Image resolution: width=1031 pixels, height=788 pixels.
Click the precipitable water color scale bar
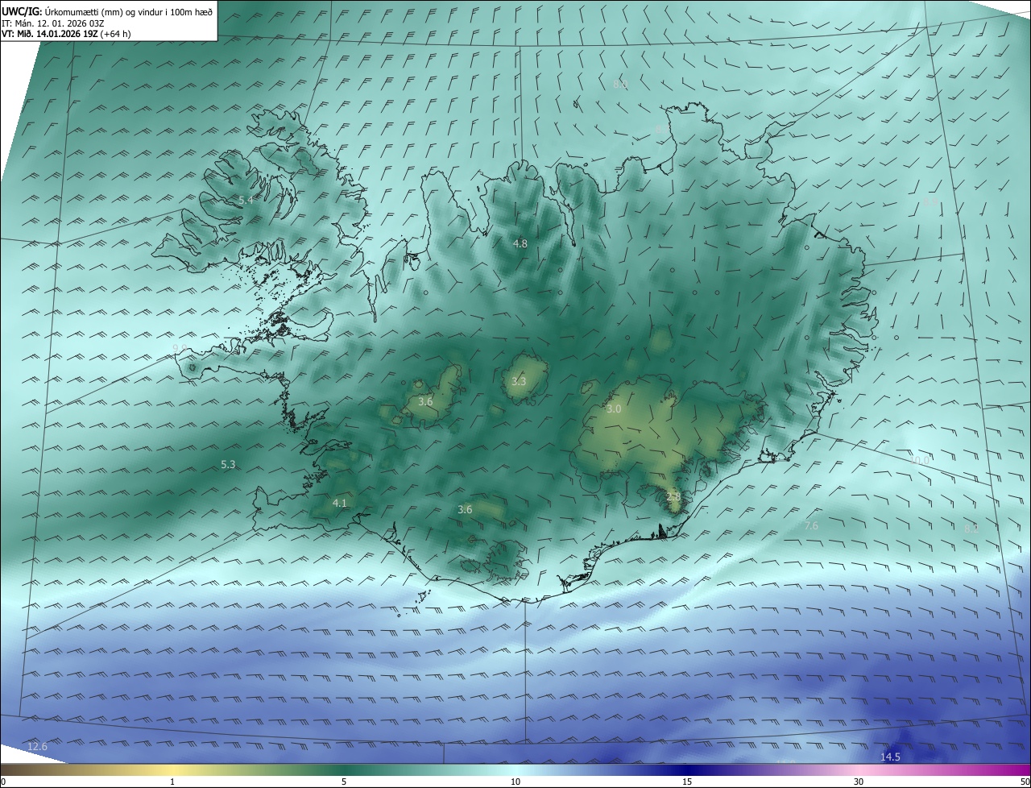point(515,769)
